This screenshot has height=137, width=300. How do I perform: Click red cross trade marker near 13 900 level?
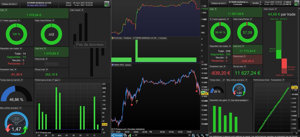[x=131, y=105]
